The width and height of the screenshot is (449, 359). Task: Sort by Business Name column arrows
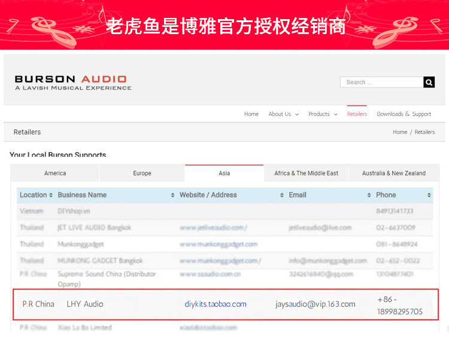[172, 195]
